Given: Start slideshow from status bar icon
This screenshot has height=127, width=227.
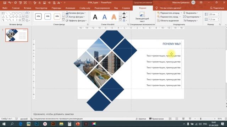Looking at the screenshot, I should point(190,119).
